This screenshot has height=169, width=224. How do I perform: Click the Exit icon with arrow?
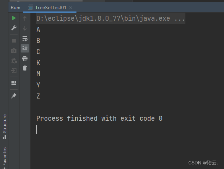(x=14, y=71)
